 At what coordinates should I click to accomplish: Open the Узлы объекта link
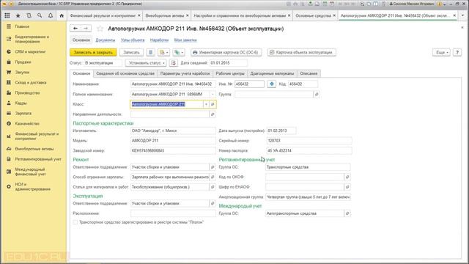tap(133, 40)
